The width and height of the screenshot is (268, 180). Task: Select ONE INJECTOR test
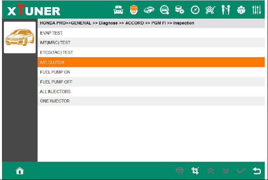tap(151, 101)
